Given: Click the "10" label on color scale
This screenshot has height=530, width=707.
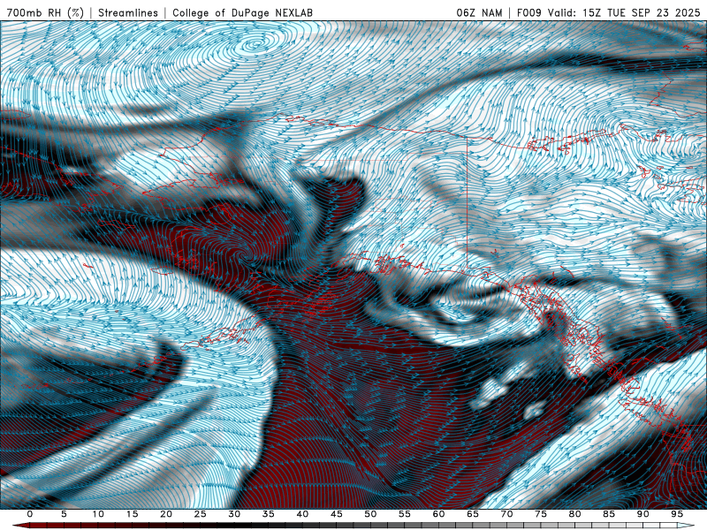Looking at the screenshot, I should 98,514.
